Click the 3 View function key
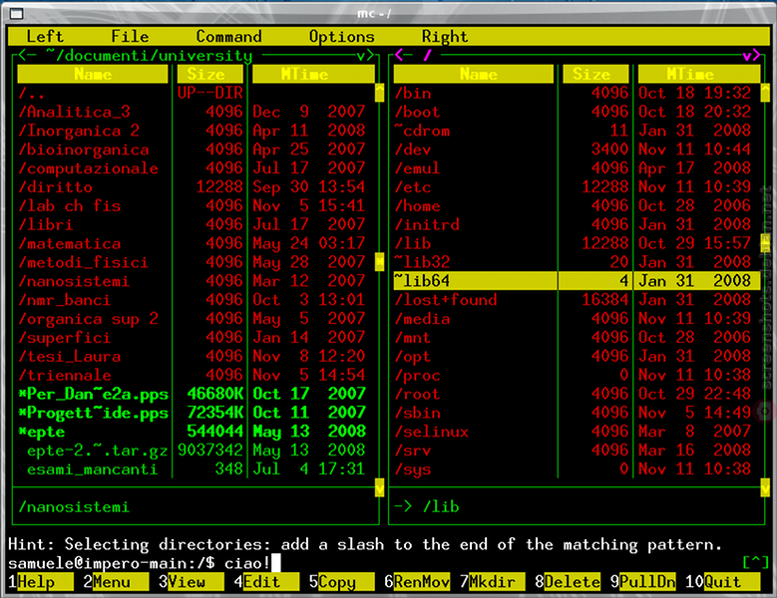This screenshot has height=598, width=777. click(192, 582)
